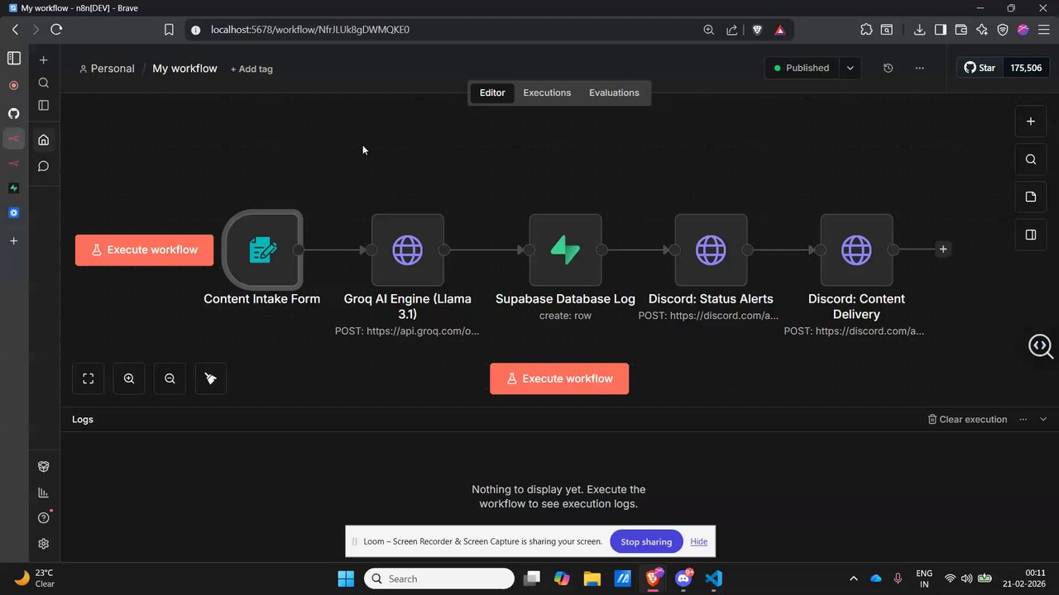
Task: Create new item with n8n sidebar plus
Action: coord(44,59)
